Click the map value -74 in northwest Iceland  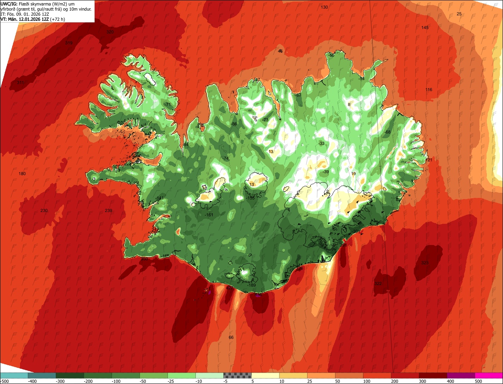[x=226, y=158]
